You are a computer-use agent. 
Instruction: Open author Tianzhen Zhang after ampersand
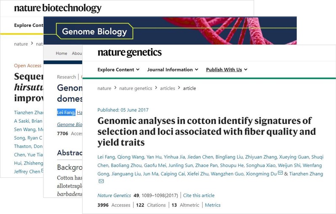[306, 174]
